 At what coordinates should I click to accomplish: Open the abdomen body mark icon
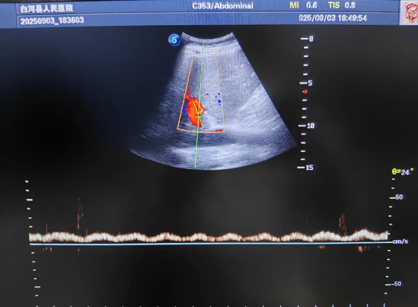click(x=408, y=12)
